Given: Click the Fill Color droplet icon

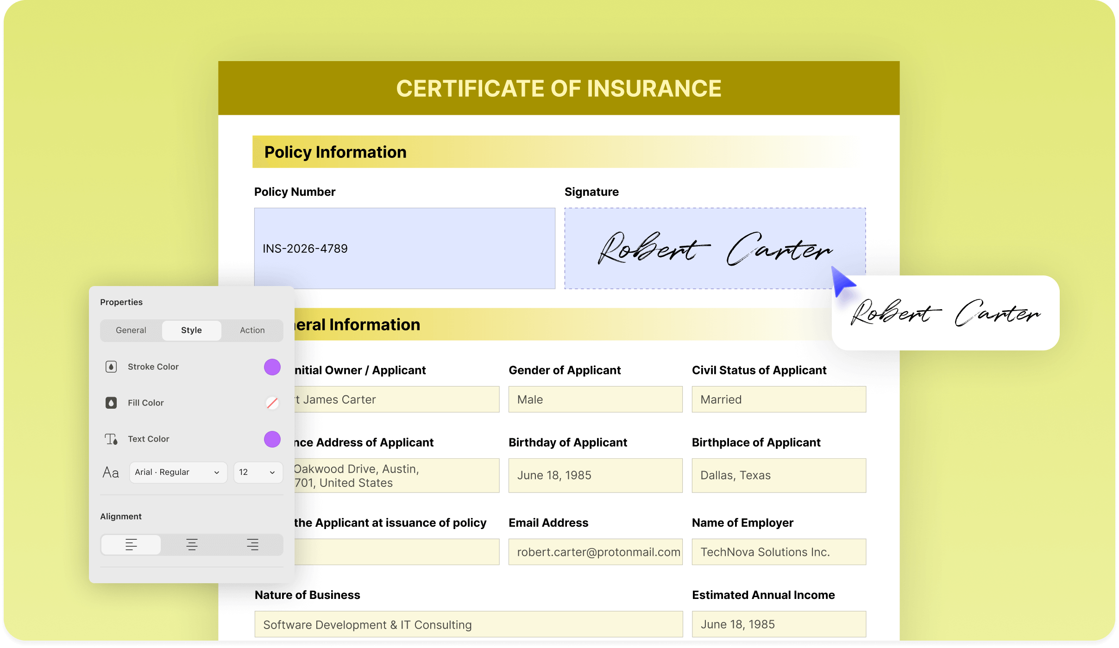Looking at the screenshot, I should click(x=111, y=403).
